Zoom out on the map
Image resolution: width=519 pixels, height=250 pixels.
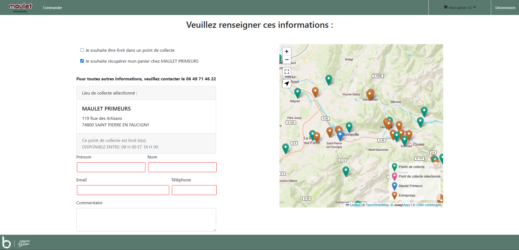point(287,60)
